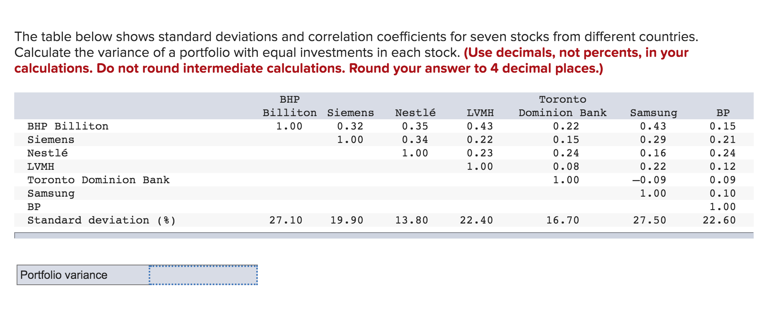
Task: Select the LVMH column header
Action: click(480, 113)
